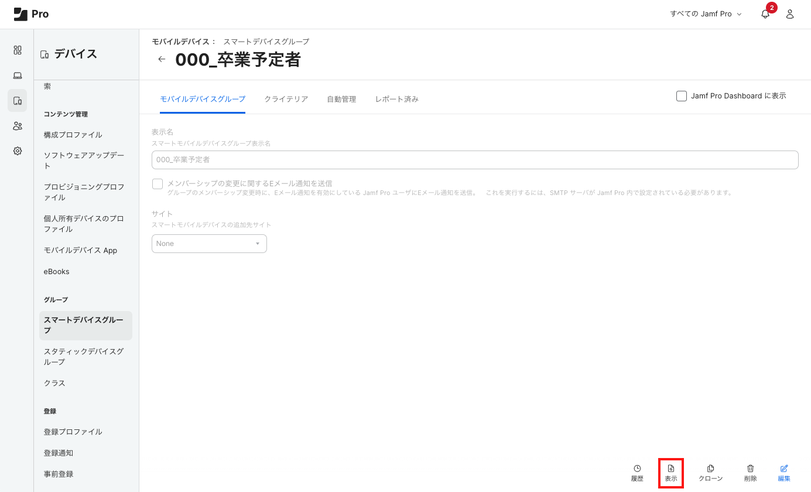
Task: Open プロビジョニングプロファイル in sidebar
Action: point(85,192)
